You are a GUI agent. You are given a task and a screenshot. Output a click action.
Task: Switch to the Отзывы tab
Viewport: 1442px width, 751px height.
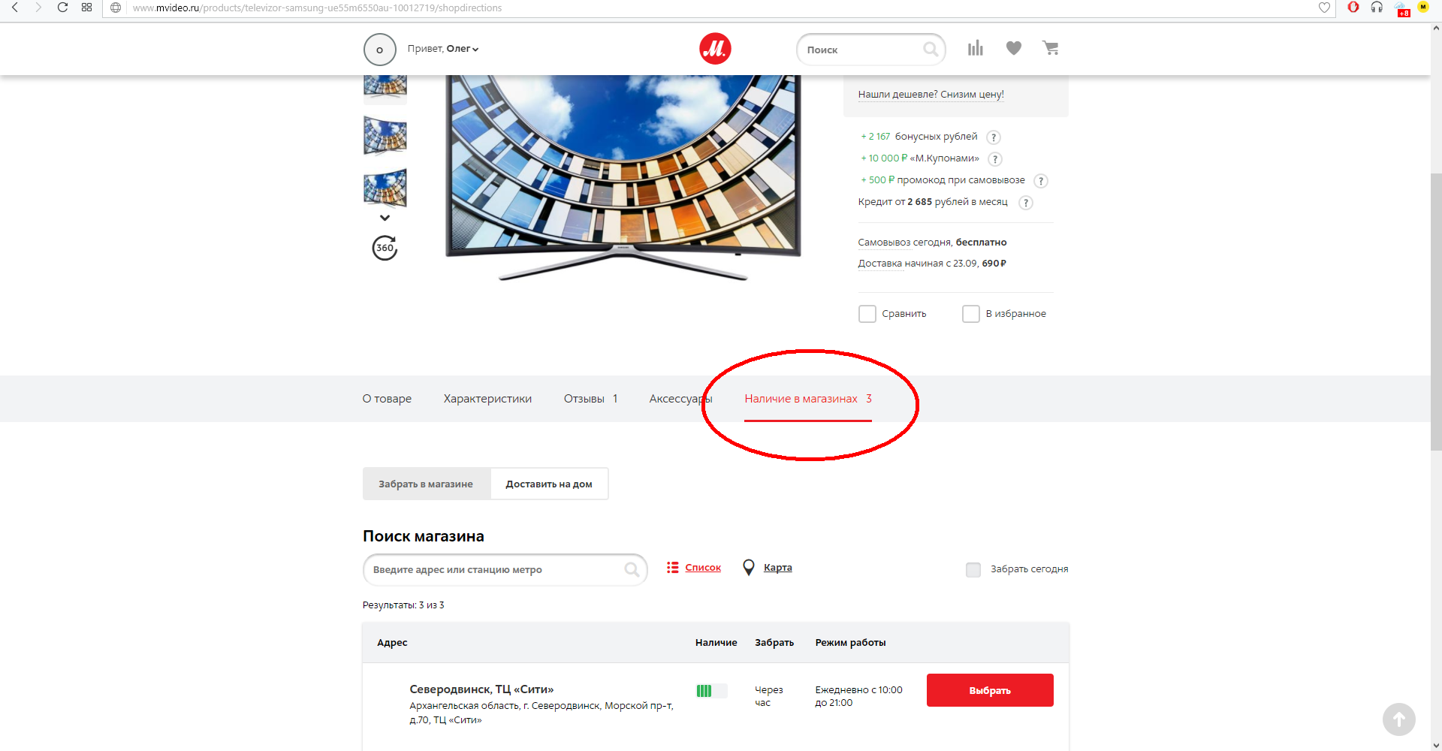[x=591, y=399]
